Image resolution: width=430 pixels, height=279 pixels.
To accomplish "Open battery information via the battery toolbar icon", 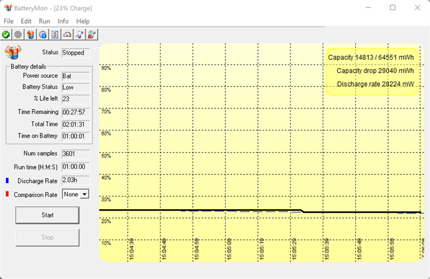I will [31, 34].
